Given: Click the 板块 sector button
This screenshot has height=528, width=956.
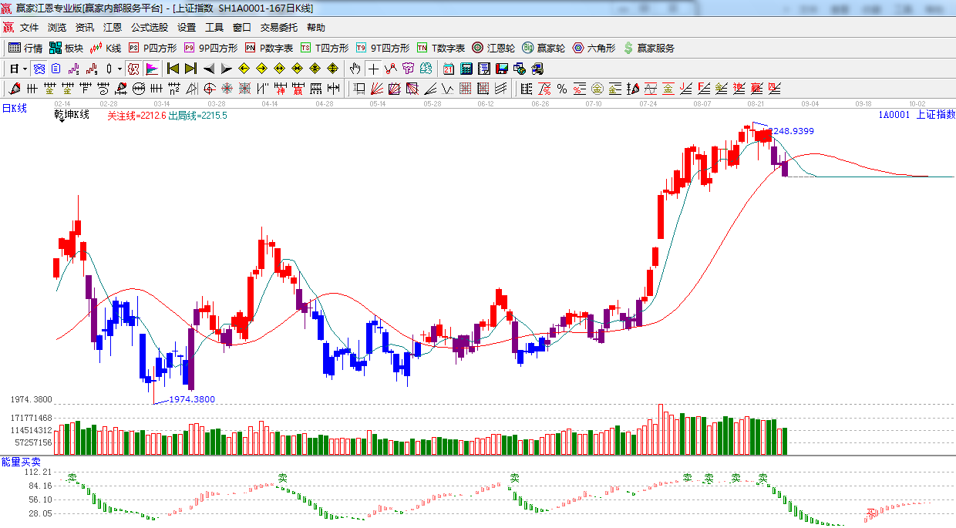Looking at the screenshot, I should click(66, 48).
